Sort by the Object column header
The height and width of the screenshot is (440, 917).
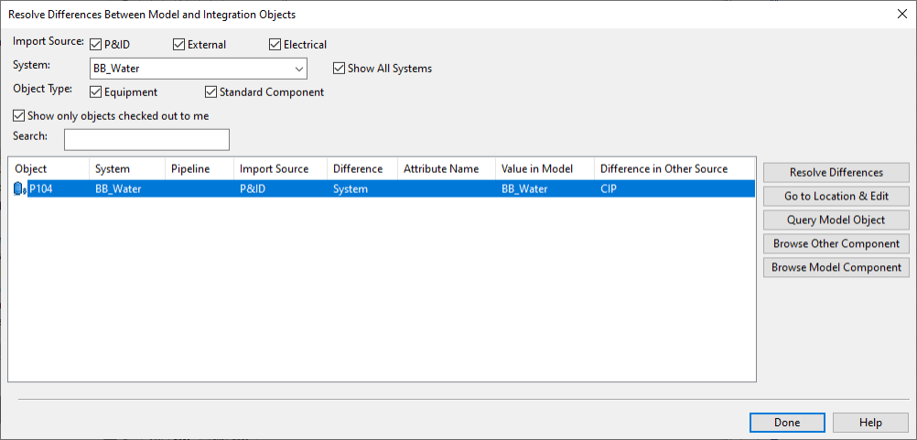[x=49, y=169]
